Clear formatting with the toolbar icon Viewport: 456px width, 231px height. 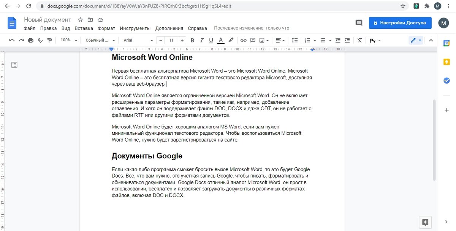[x=359, y=40]
